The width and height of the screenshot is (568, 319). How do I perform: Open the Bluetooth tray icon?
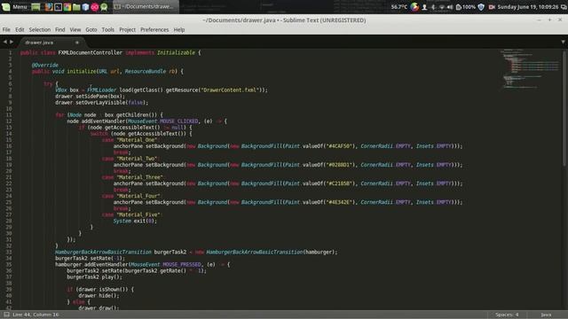click(x=433, y=7)
